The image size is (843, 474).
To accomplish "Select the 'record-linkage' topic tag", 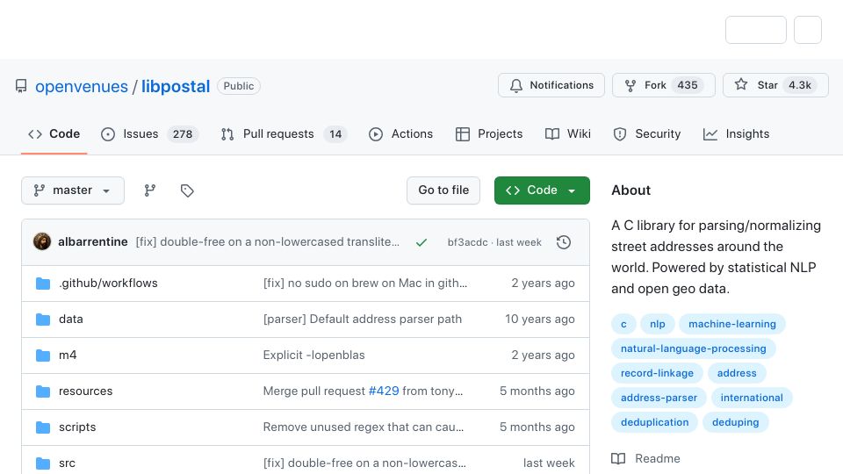I will (657, 374).
